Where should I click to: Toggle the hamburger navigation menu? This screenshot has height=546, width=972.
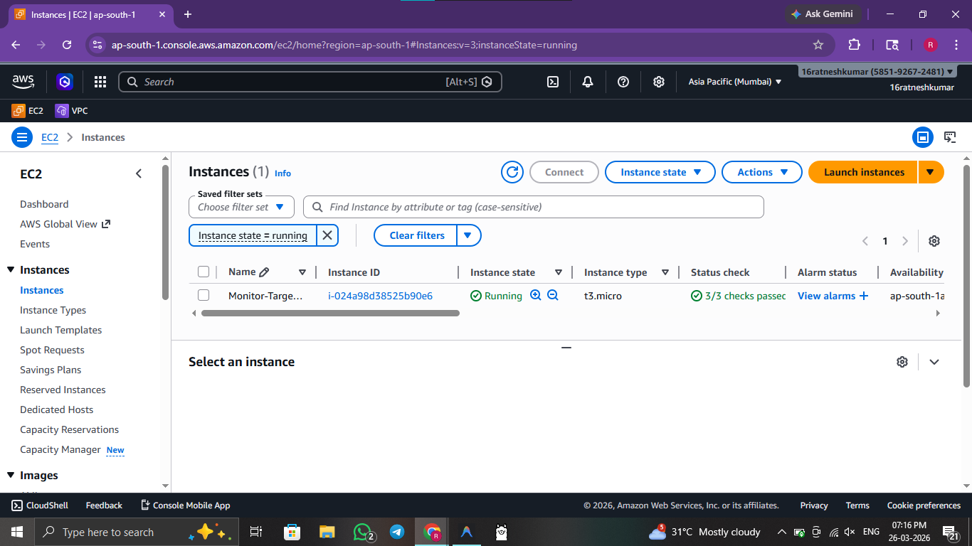pyautogui.click(x=22, y=137)
